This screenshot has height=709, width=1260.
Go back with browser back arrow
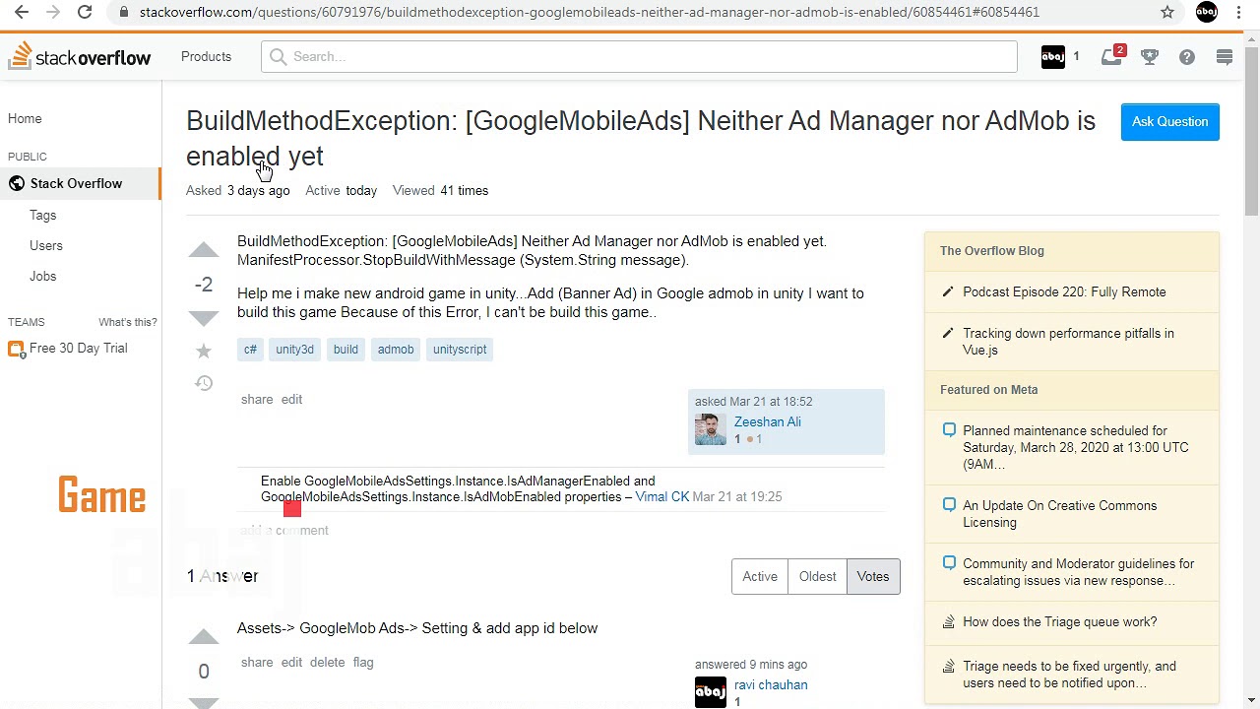[x=22, y=12]
